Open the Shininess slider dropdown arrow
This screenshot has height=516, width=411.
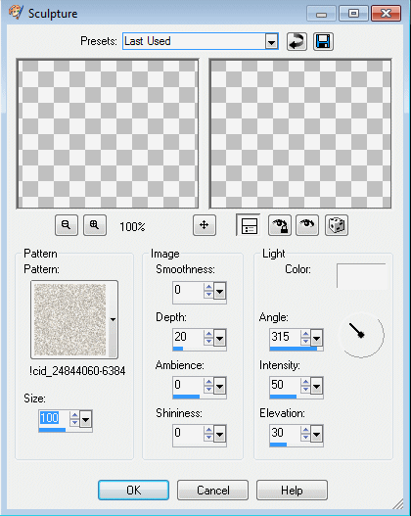click(219, 435)
